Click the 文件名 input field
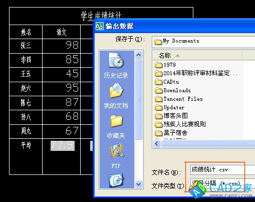The image size is (255, 202). pyautogui.click(x=222, y=170)
